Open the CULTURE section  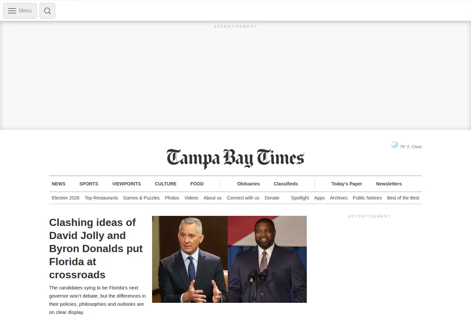point(166,184)
